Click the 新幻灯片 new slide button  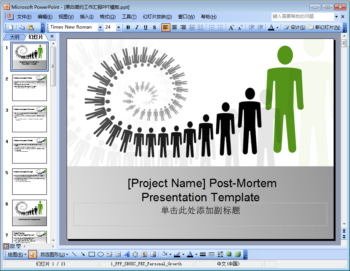click(324, 27)
